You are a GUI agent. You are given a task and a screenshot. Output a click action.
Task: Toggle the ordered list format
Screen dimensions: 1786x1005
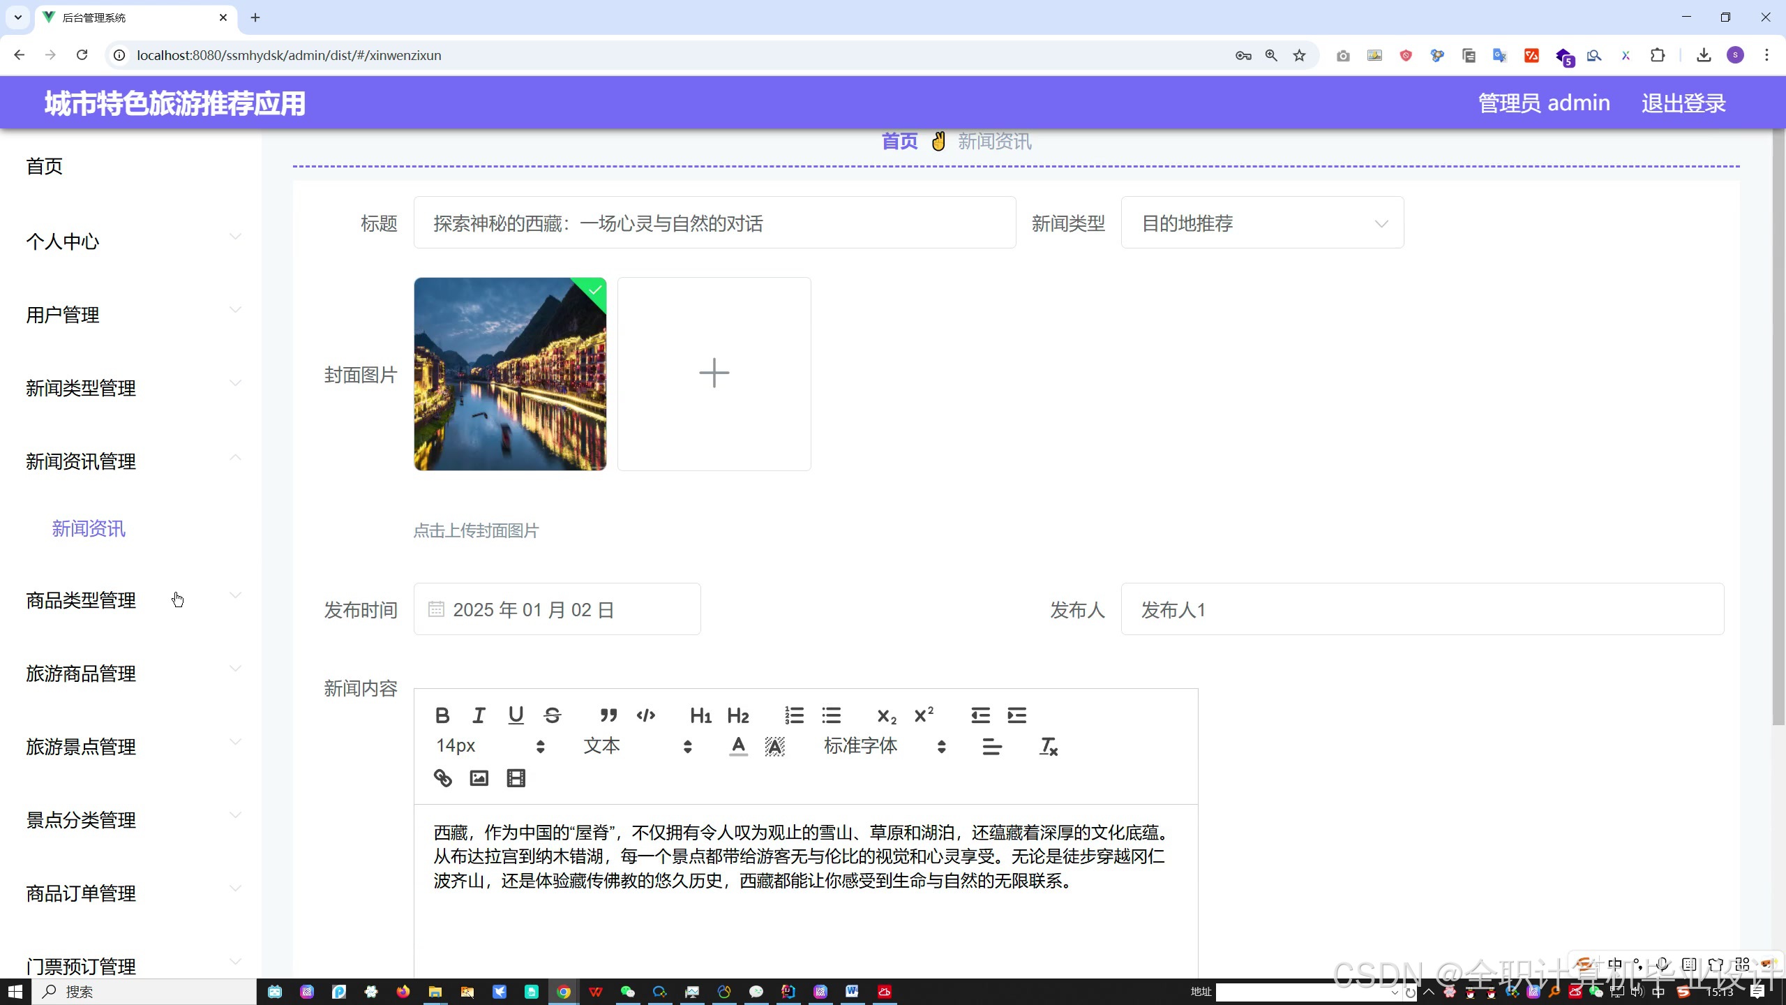point(794,715)
